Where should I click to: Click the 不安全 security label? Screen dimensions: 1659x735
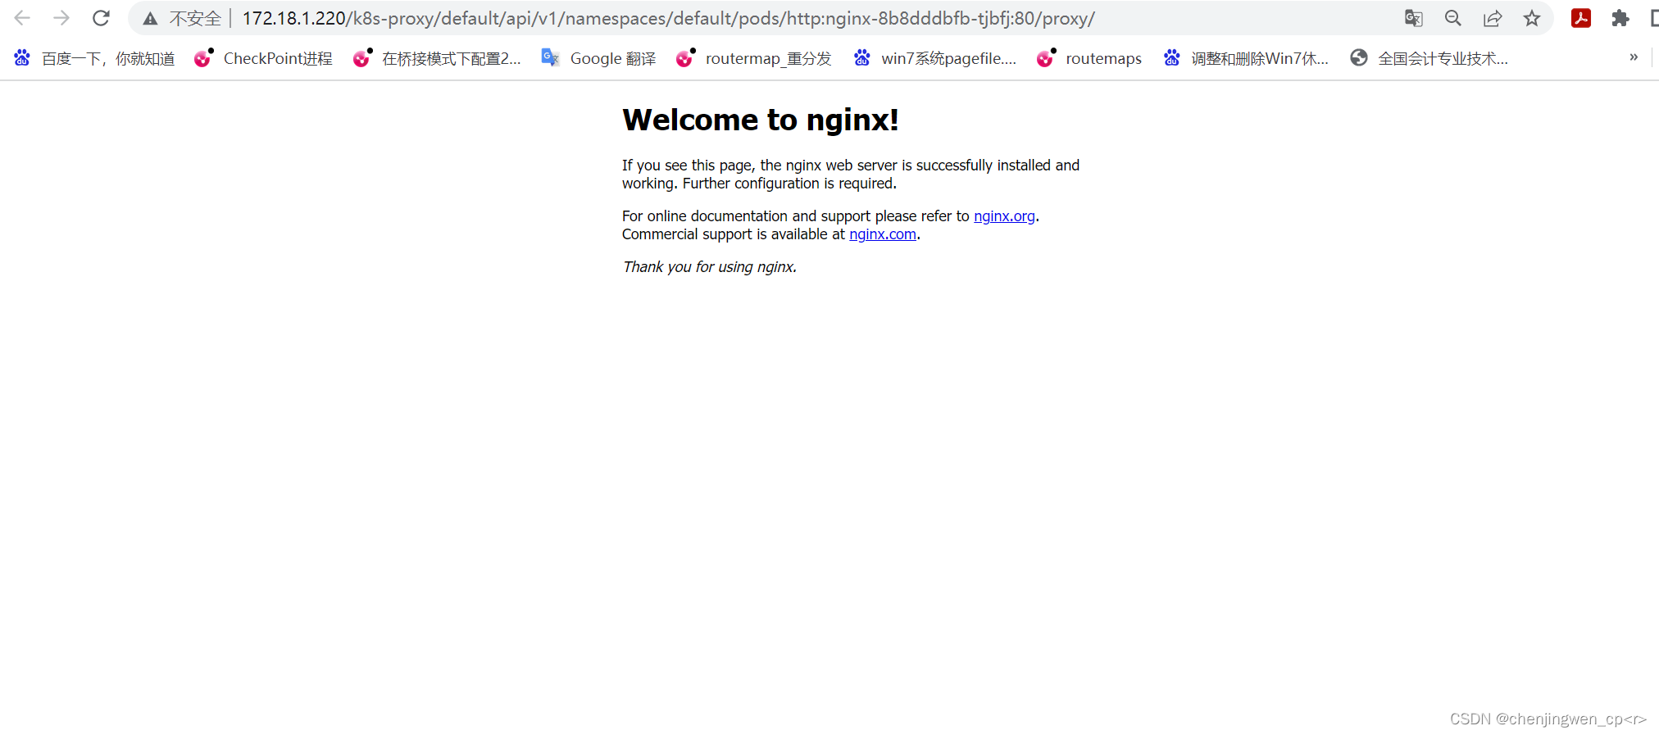(195, 19)
